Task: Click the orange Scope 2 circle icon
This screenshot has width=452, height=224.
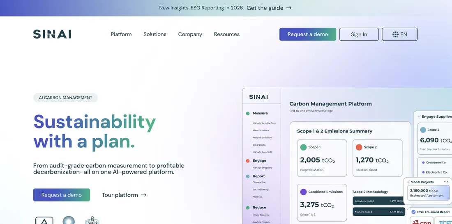Action: (359, 147)
